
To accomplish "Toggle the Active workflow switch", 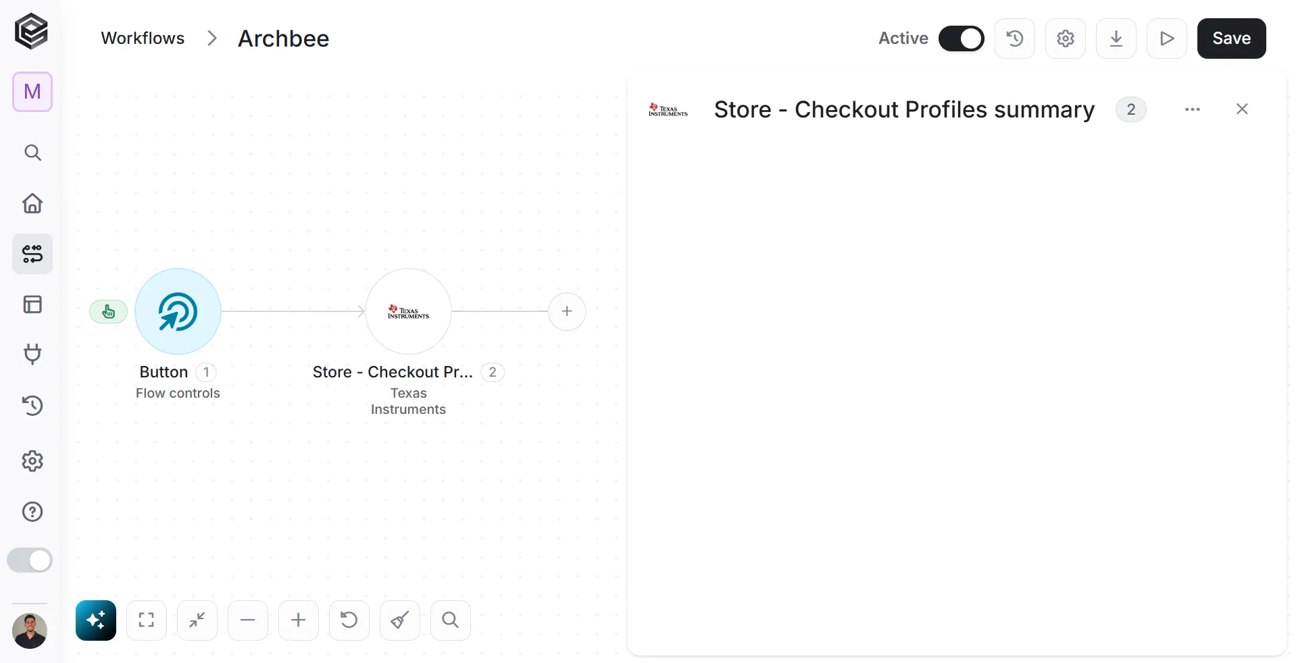I will point(962,38).
